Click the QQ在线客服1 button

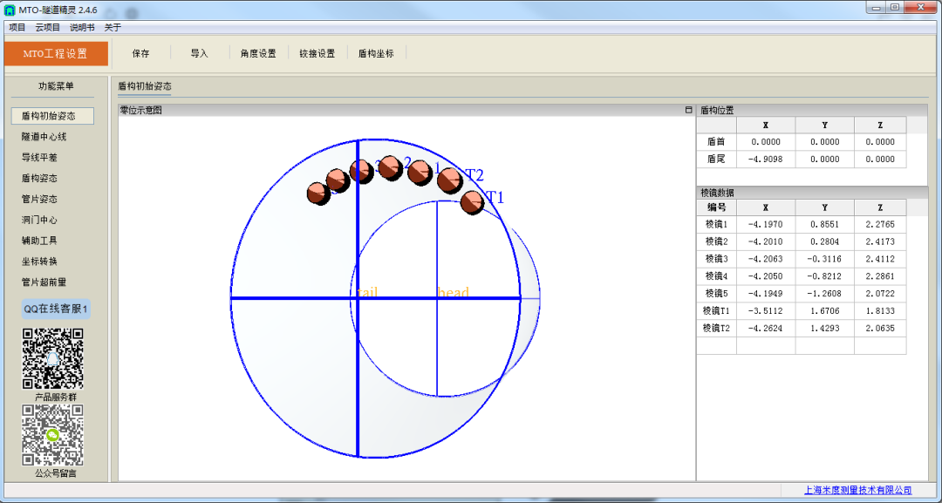(x=56, y=309)
